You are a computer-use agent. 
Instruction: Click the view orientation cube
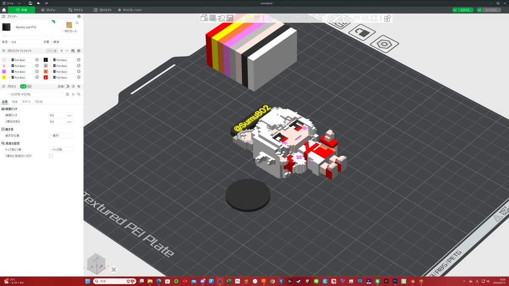point(96,264)
